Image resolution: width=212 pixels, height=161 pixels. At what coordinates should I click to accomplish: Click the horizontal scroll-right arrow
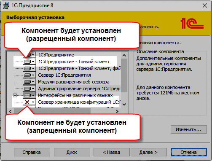tap(117, 111)
